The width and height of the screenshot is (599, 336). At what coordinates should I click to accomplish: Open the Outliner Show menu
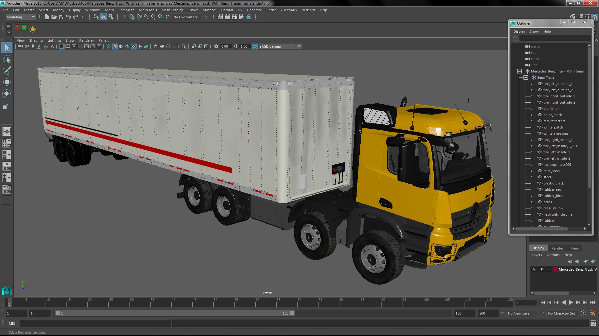click(x=534, y=31)
